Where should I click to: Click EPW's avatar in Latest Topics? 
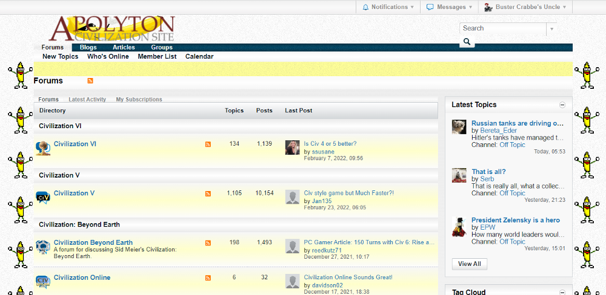459,226
